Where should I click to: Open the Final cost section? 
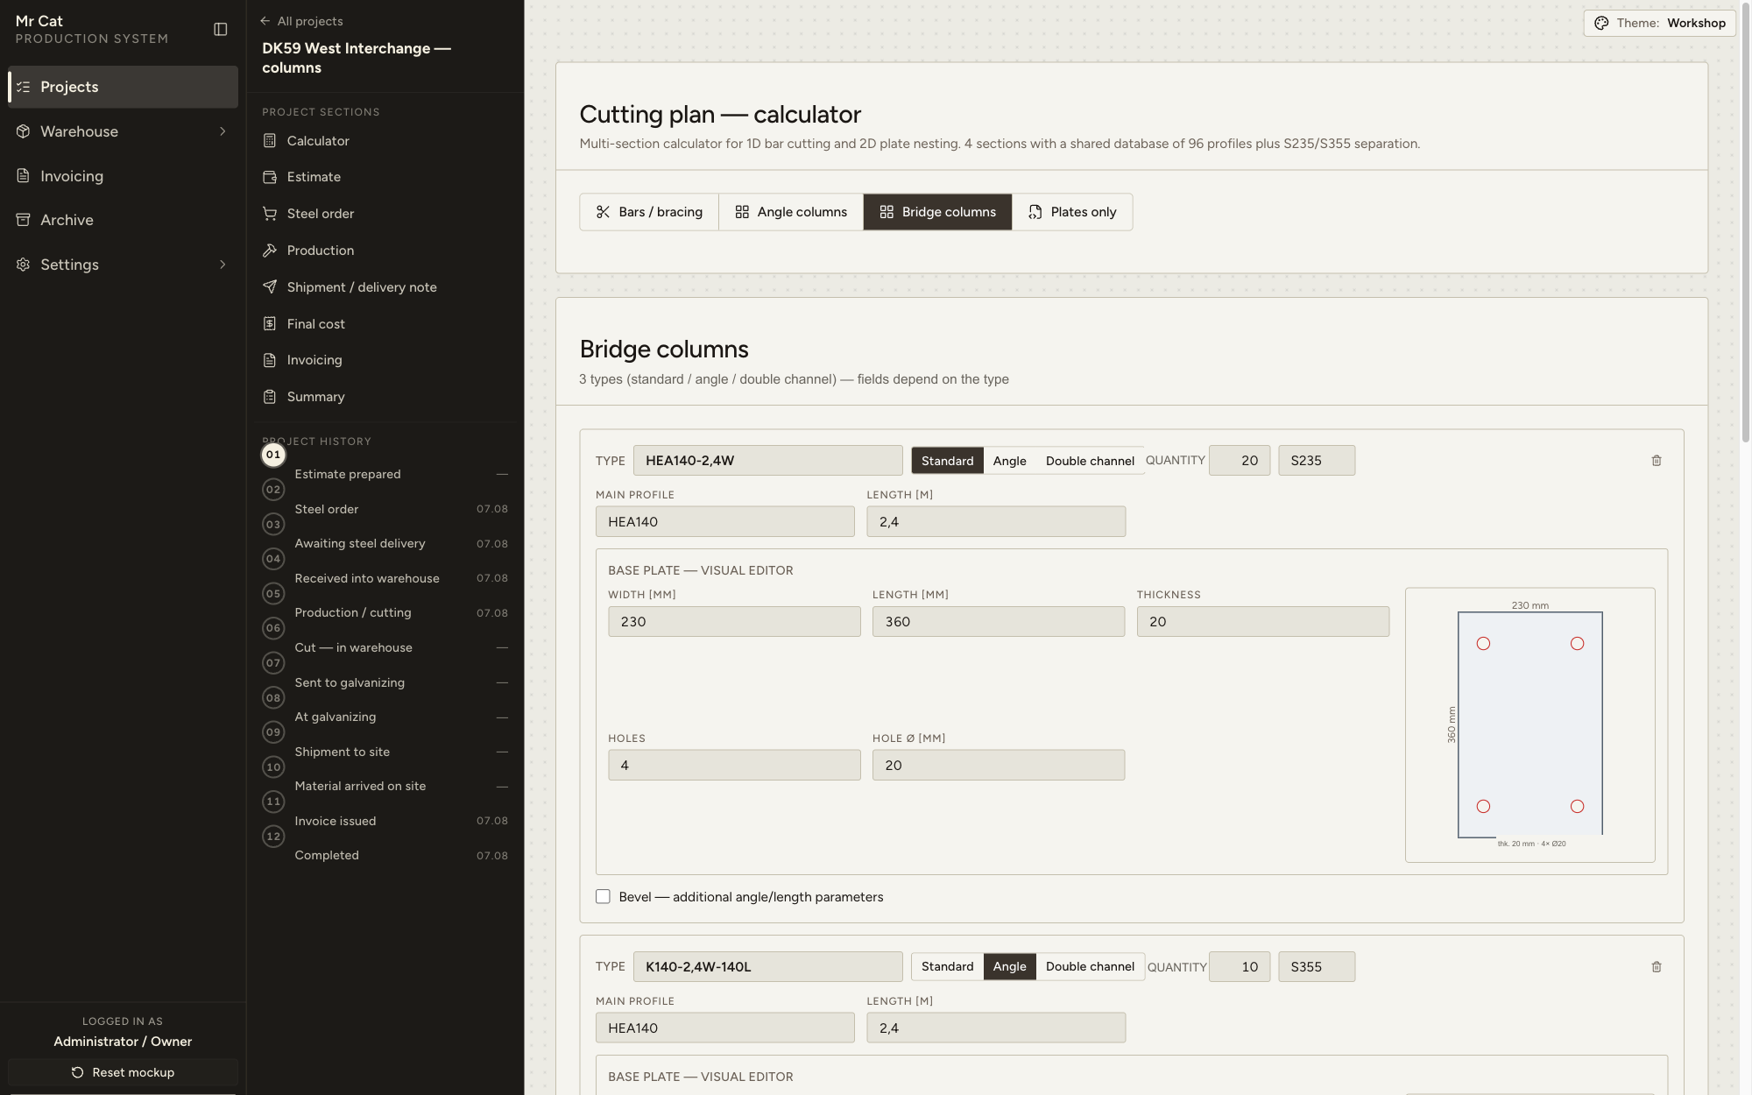click(x=385, y=324)
